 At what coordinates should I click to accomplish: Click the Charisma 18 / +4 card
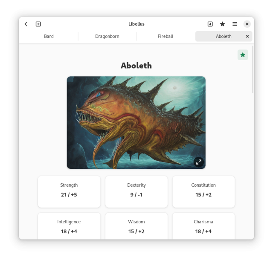point(203,226)
